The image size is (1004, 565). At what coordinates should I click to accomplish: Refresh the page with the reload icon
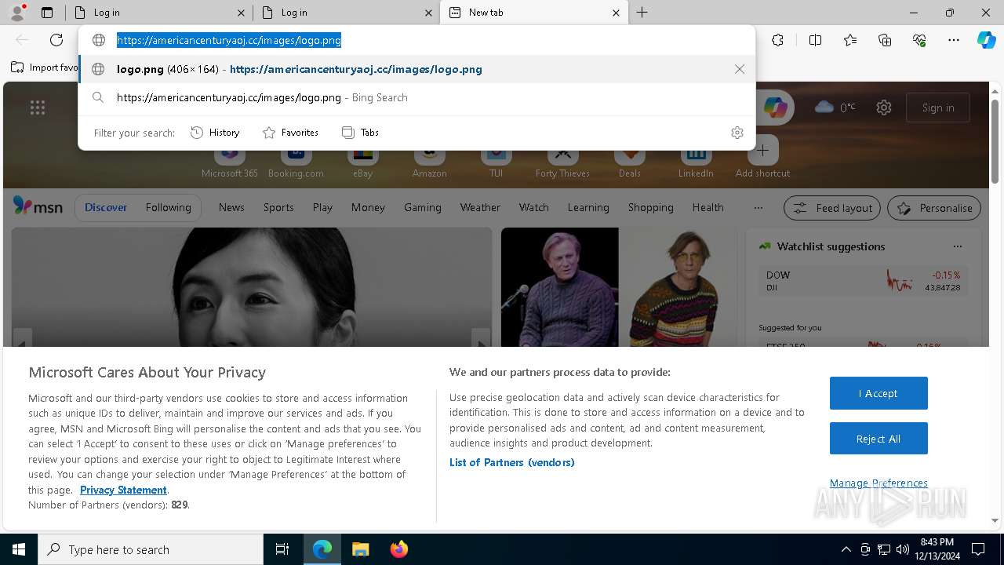56,40
